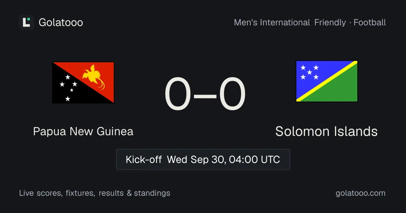Click the away team score zero
Image resolution: width=406 pixels, height=213 pixels.
232,94
